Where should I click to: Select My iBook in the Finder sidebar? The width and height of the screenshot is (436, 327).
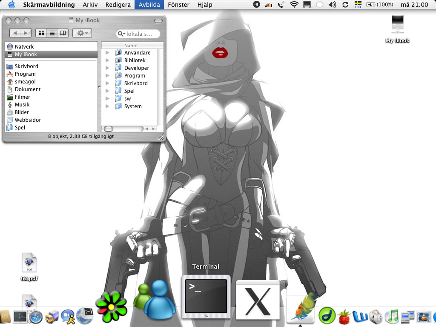pos(51,54)
